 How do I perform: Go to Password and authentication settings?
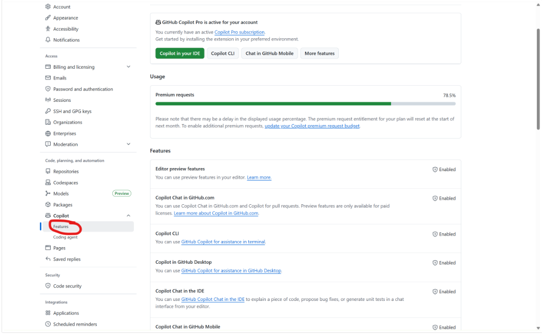pos(83,89)
